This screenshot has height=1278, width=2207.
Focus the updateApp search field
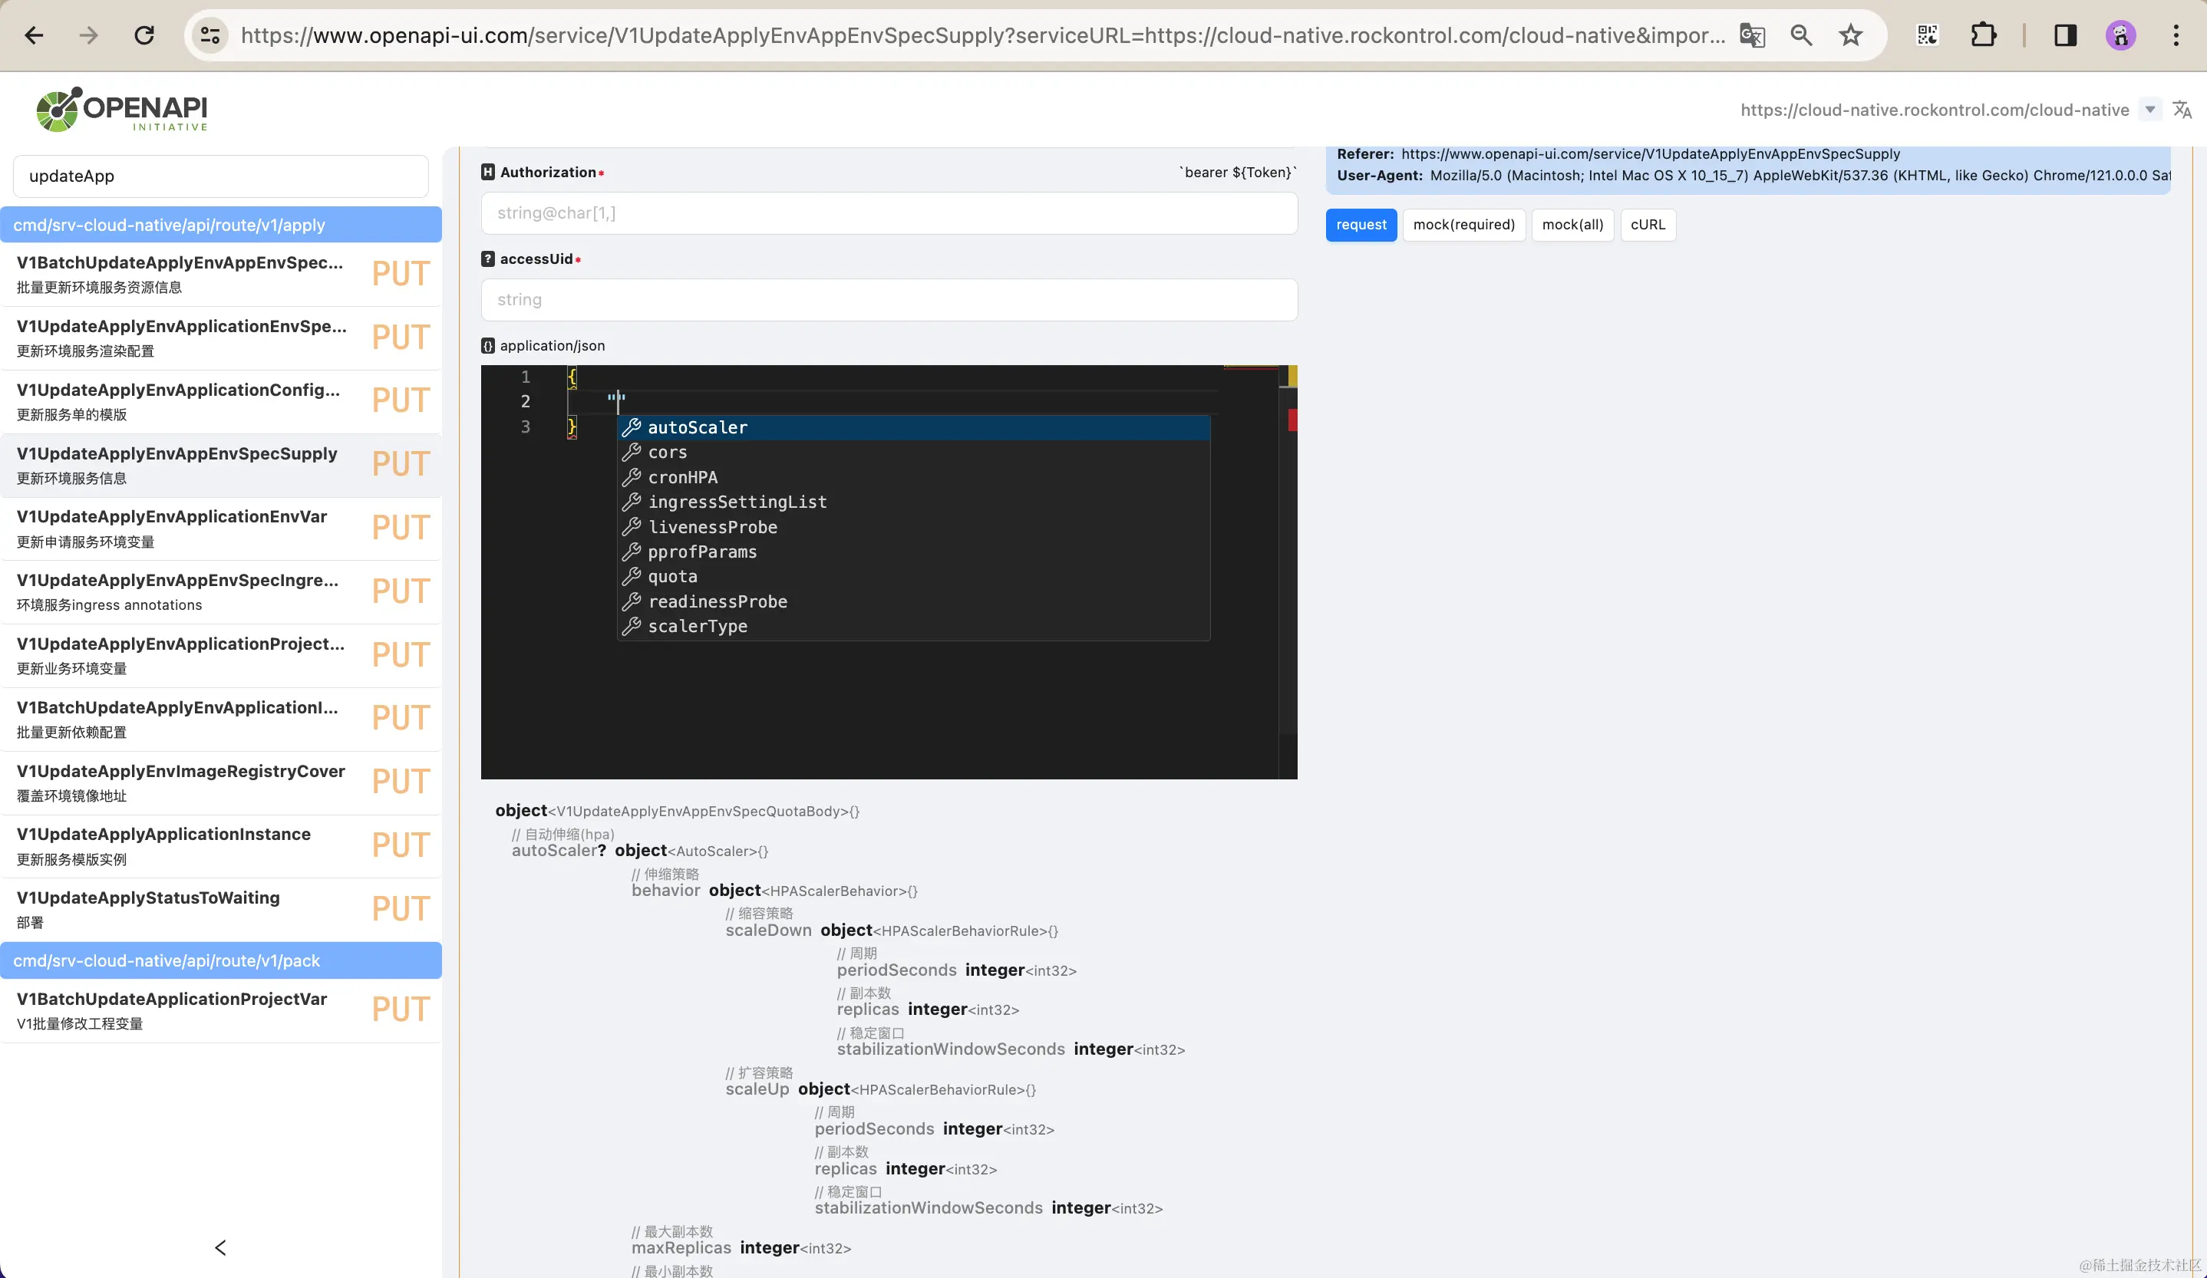click(221, 176)
